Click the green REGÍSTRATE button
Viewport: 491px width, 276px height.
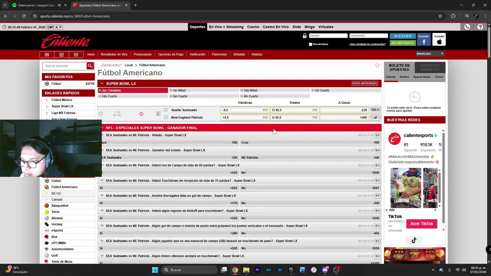click(x=402, y=43)
